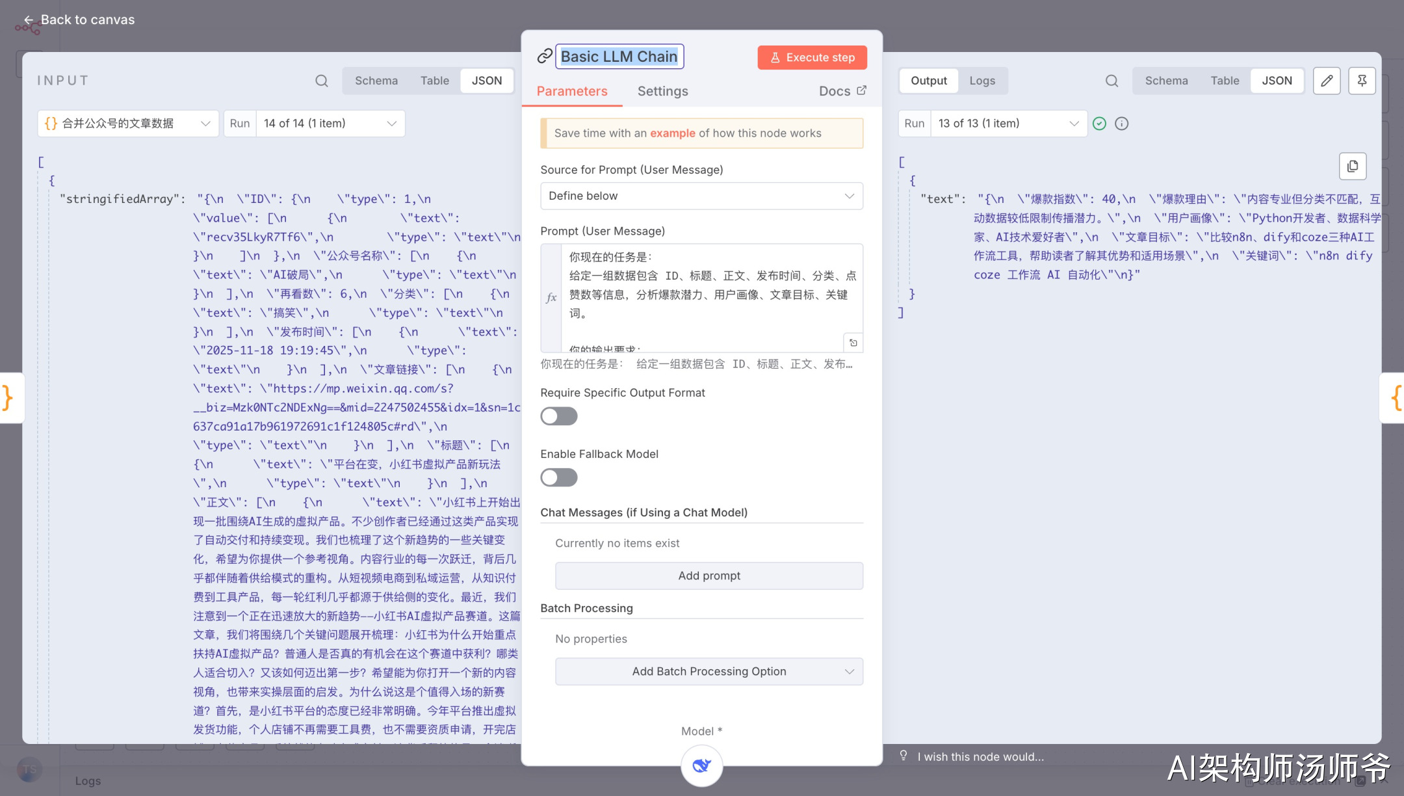This screenshot has width=1404, height=796.
Task: Click the DeepSeek model whale icon
Action: click(701, 765)
